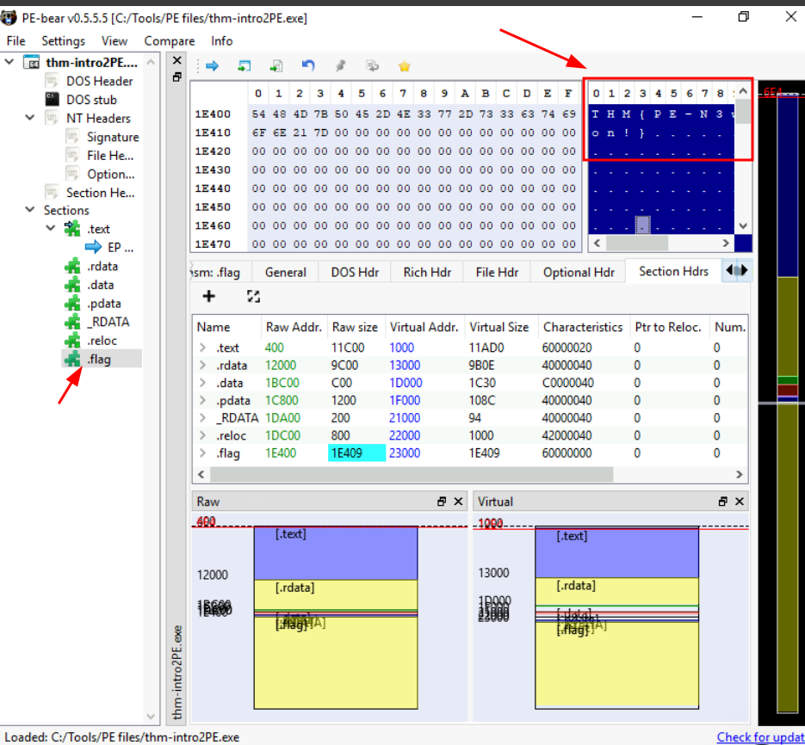The image size is (805, 745).
Task: Click the undo modifications toolbar icon
Action: pos(308,65)
